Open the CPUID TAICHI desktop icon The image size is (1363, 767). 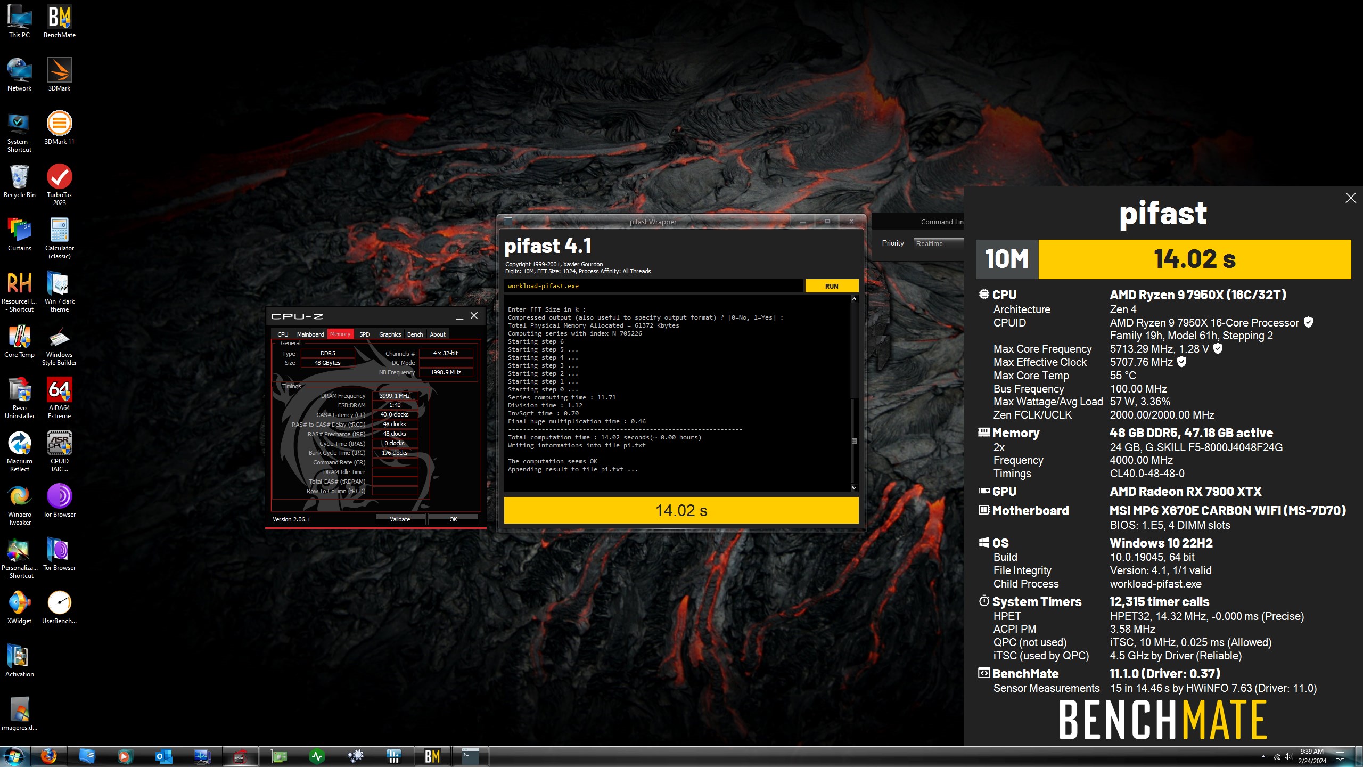[59, 452]
